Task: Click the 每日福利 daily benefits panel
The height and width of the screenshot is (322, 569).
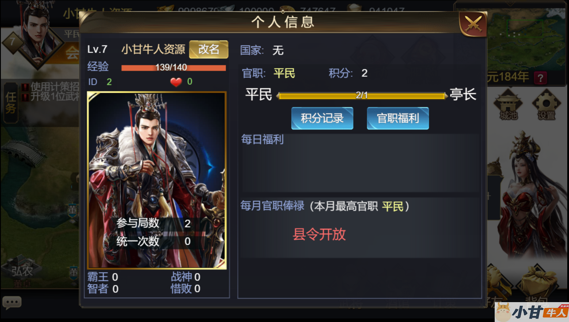Action: click(360, 163)
